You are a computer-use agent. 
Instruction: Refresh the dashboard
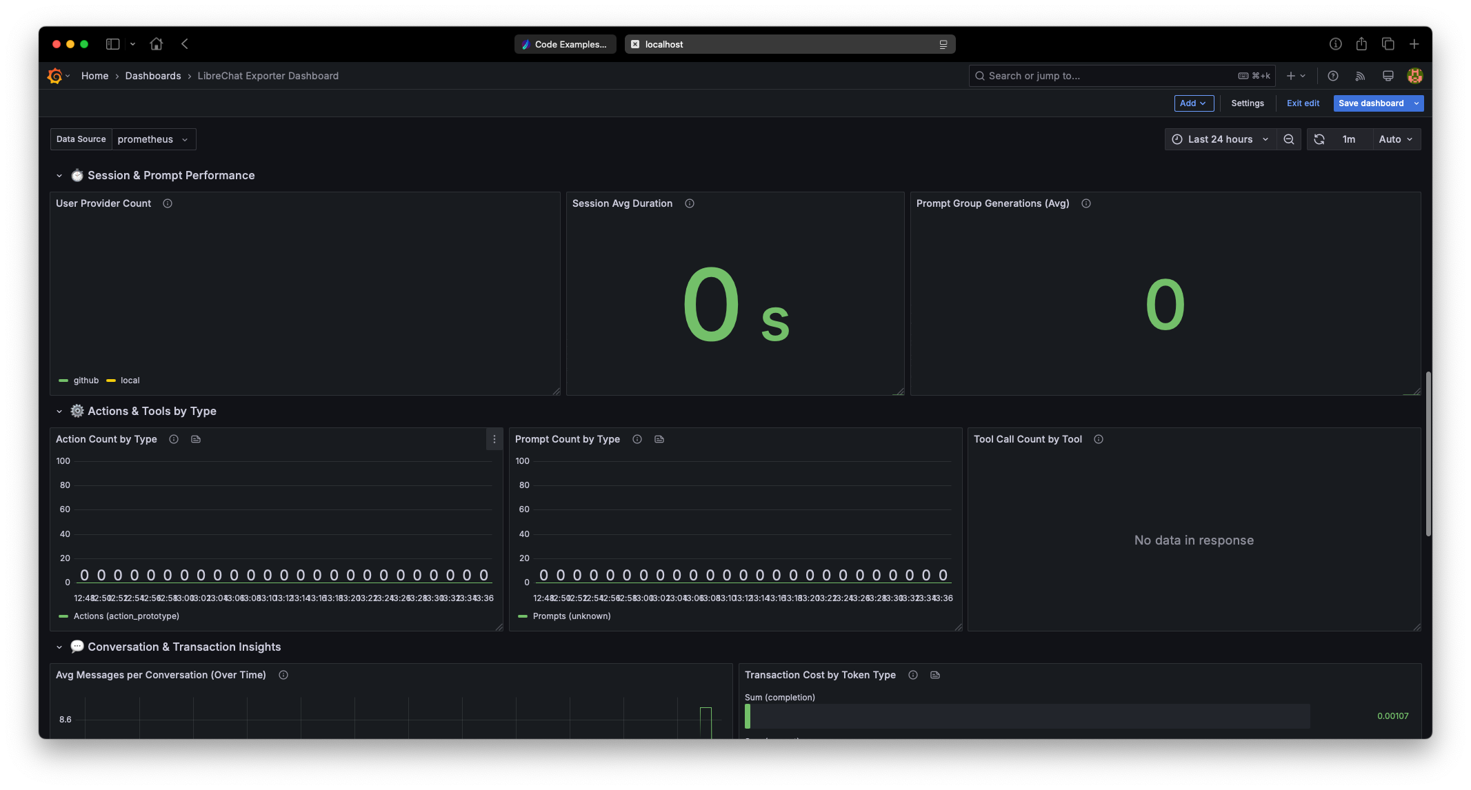[x=1319, y=139]
